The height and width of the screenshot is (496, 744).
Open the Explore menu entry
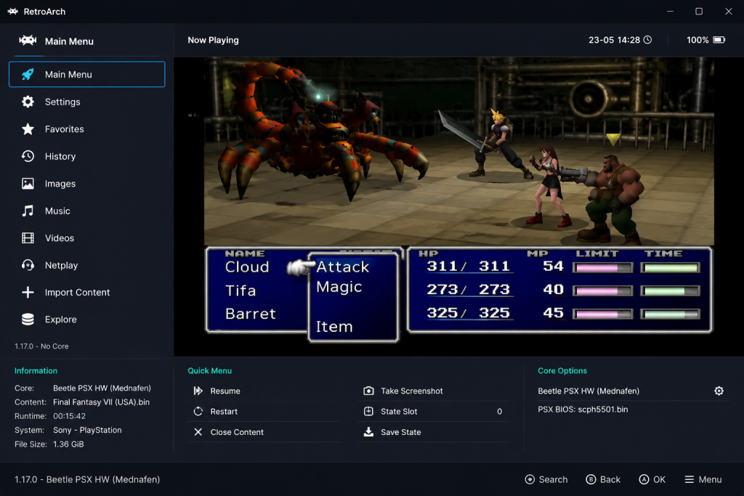pos(87,320)
